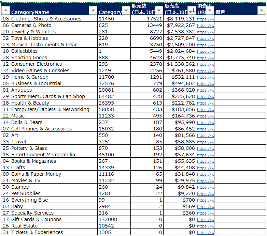The width and height of the screenshot is (267, 236).
Task: Open the URL link for Clothing, Shoes & Accessories
Action: [x=205, y=19]
